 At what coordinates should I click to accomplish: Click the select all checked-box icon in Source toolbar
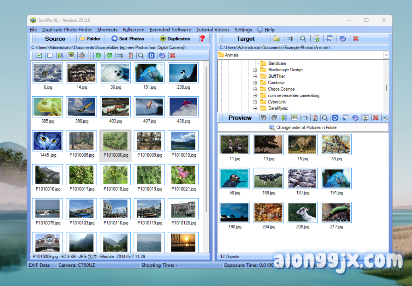pos(39,56)
